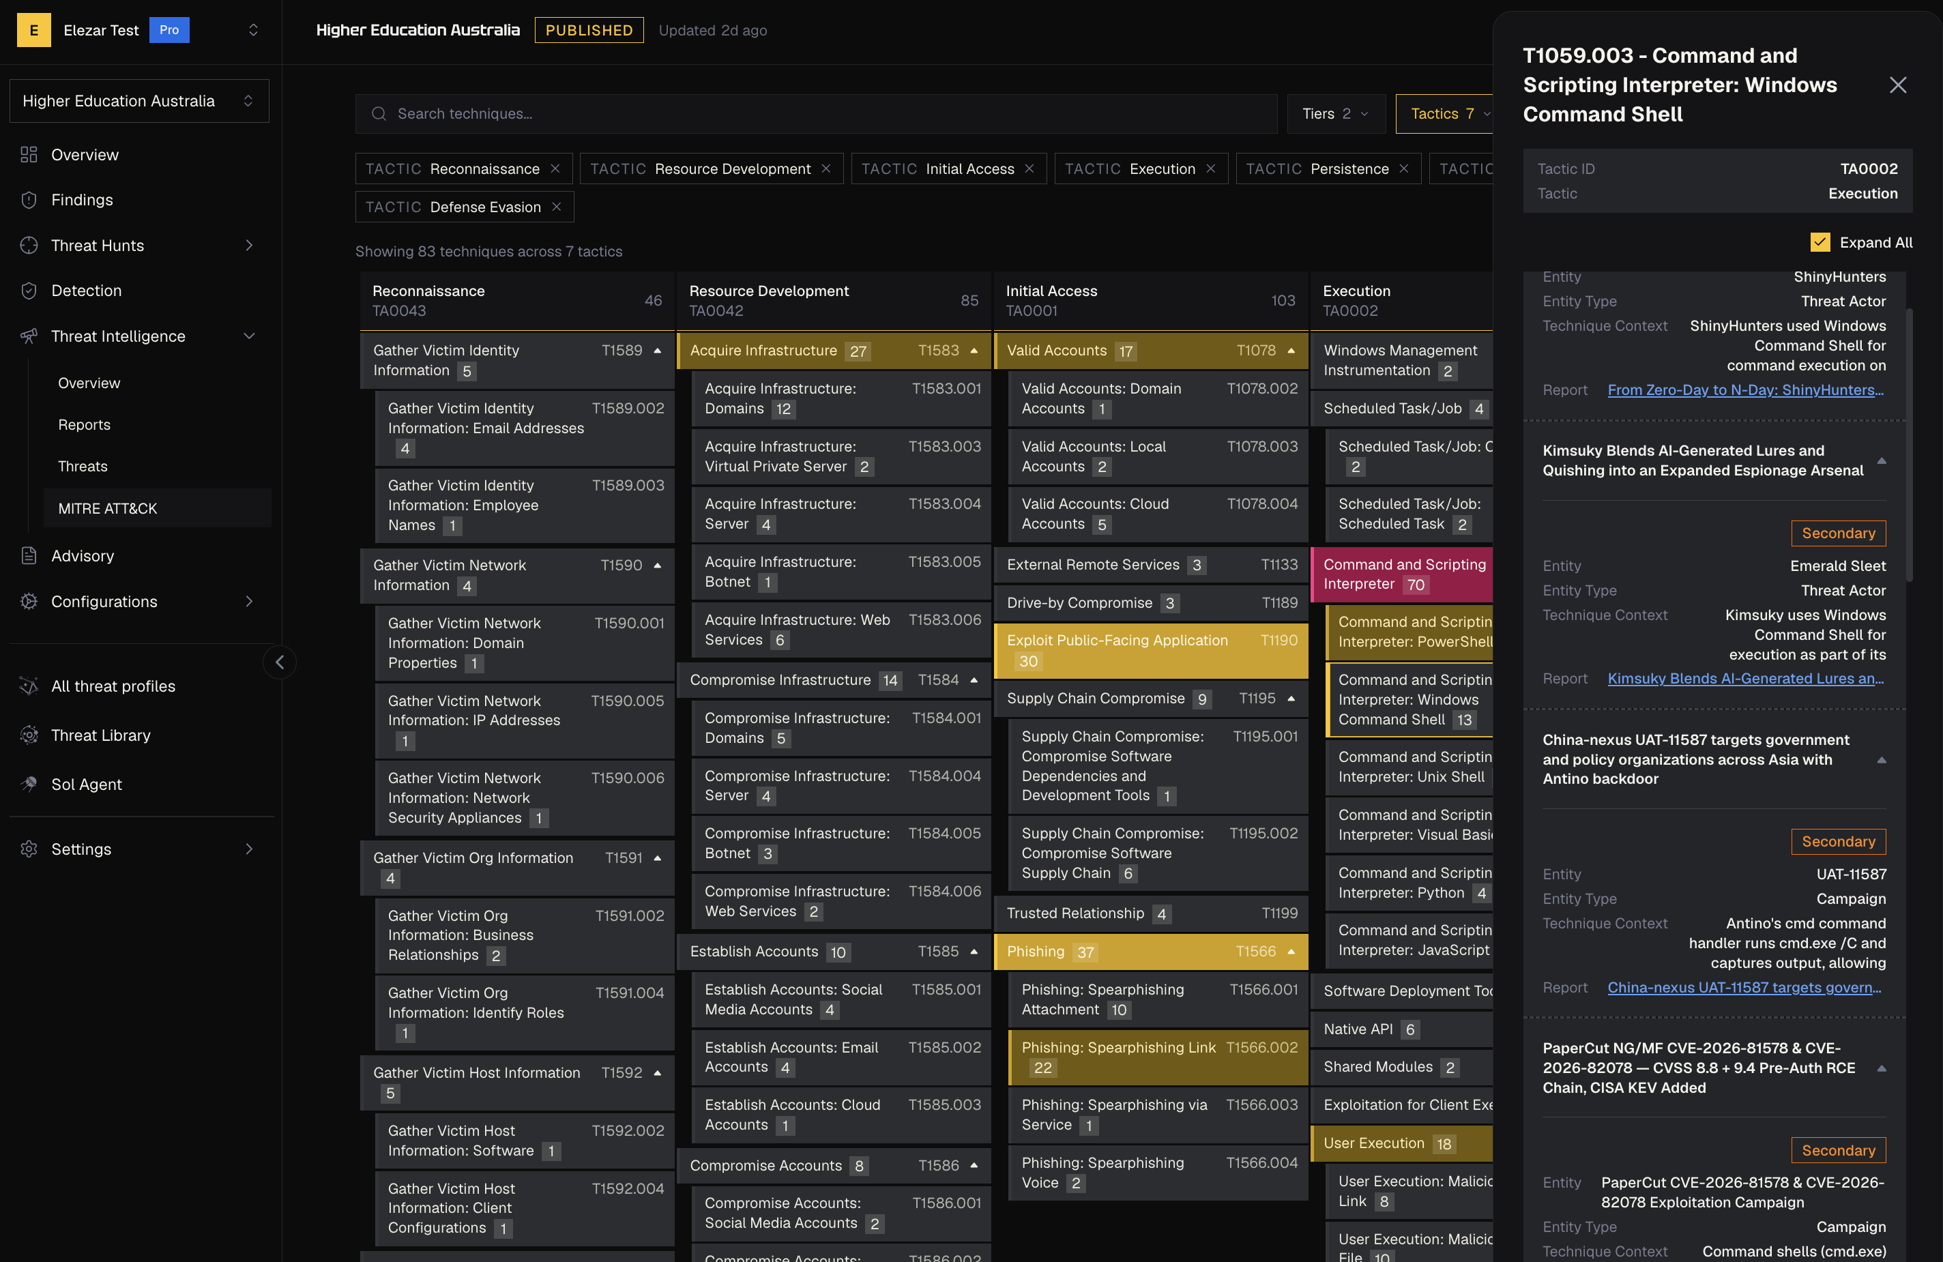Screen dimensions: 1943x1262
Task: Open the Higher Education Australia profile dropdown
Action: tap(138, 100)
